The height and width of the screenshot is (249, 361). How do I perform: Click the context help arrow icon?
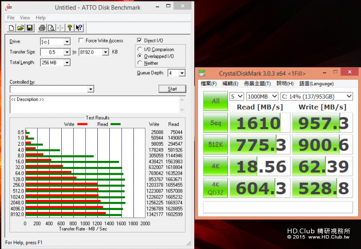pos(79,28)
